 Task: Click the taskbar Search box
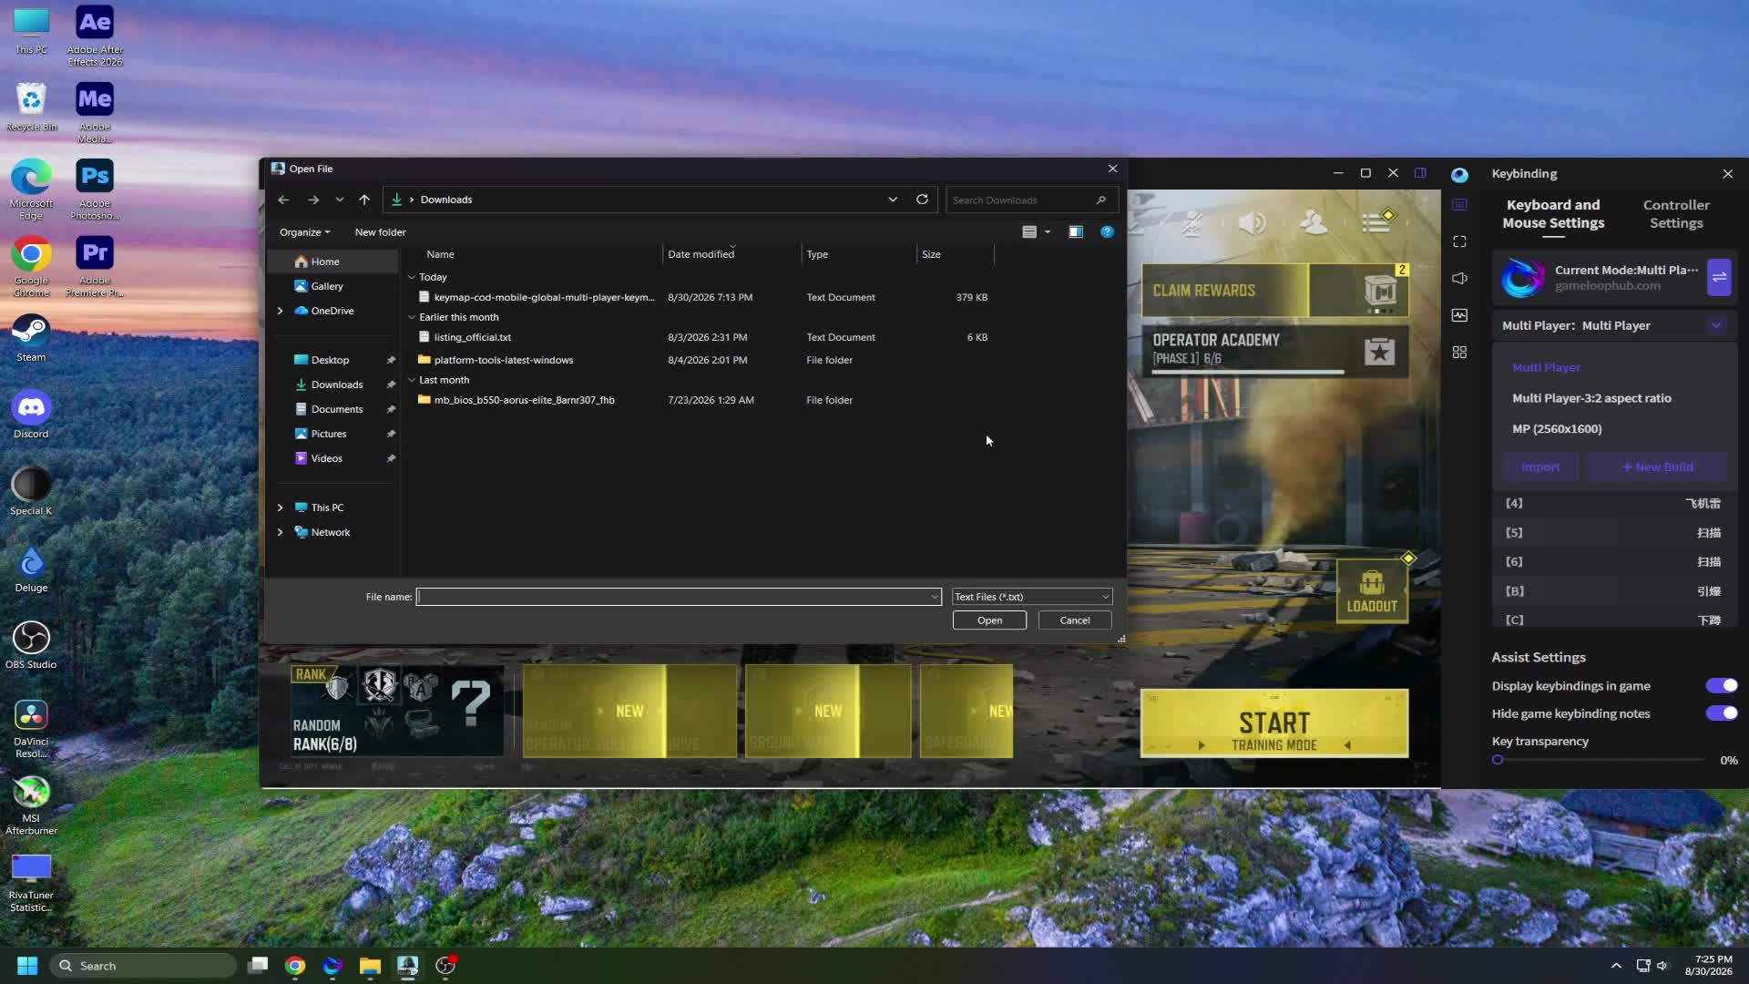tap(143, 966)
